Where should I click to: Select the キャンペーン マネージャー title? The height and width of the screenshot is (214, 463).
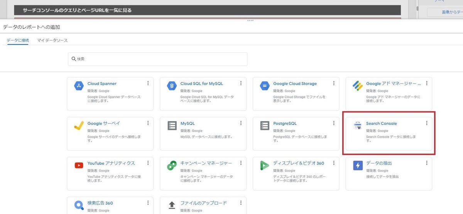(206, 163)
